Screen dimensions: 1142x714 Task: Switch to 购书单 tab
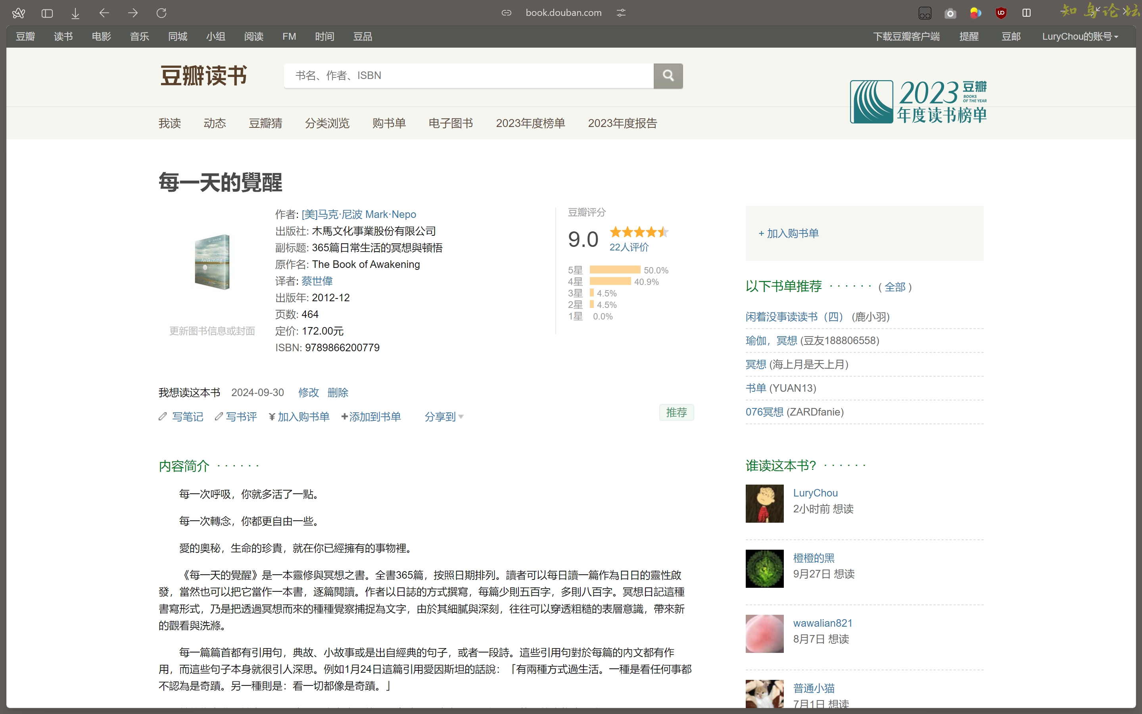[389, 123]
